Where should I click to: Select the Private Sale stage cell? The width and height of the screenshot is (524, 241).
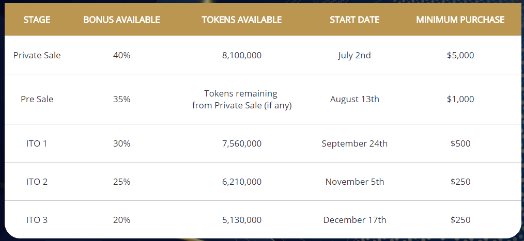coord(37,55)
